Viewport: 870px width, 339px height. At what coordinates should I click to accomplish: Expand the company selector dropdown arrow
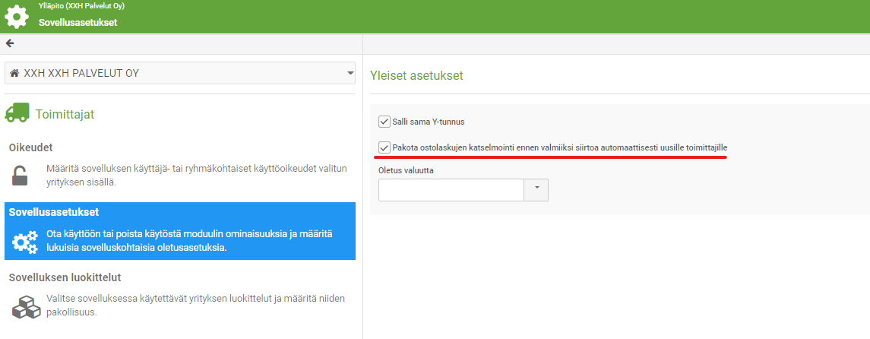[x=350, y=73]
